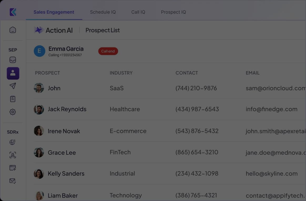This screenshot has width=306, height=201.
Task: Open the browser window sparkle icon
Action: tap(13, 168)
